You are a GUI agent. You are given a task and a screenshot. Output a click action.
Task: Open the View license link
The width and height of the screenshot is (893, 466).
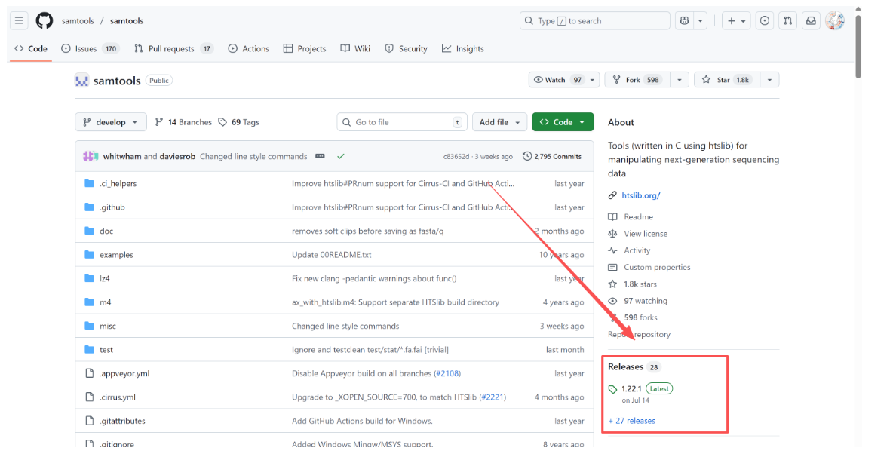646,234
